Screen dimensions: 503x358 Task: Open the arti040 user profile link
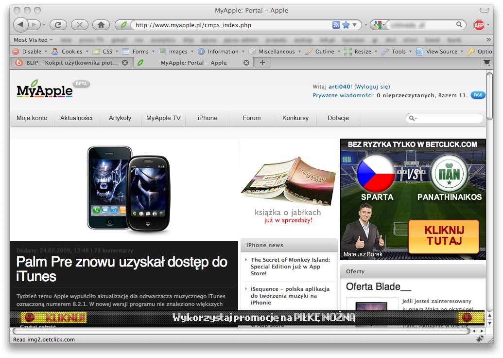pos(339,87)
